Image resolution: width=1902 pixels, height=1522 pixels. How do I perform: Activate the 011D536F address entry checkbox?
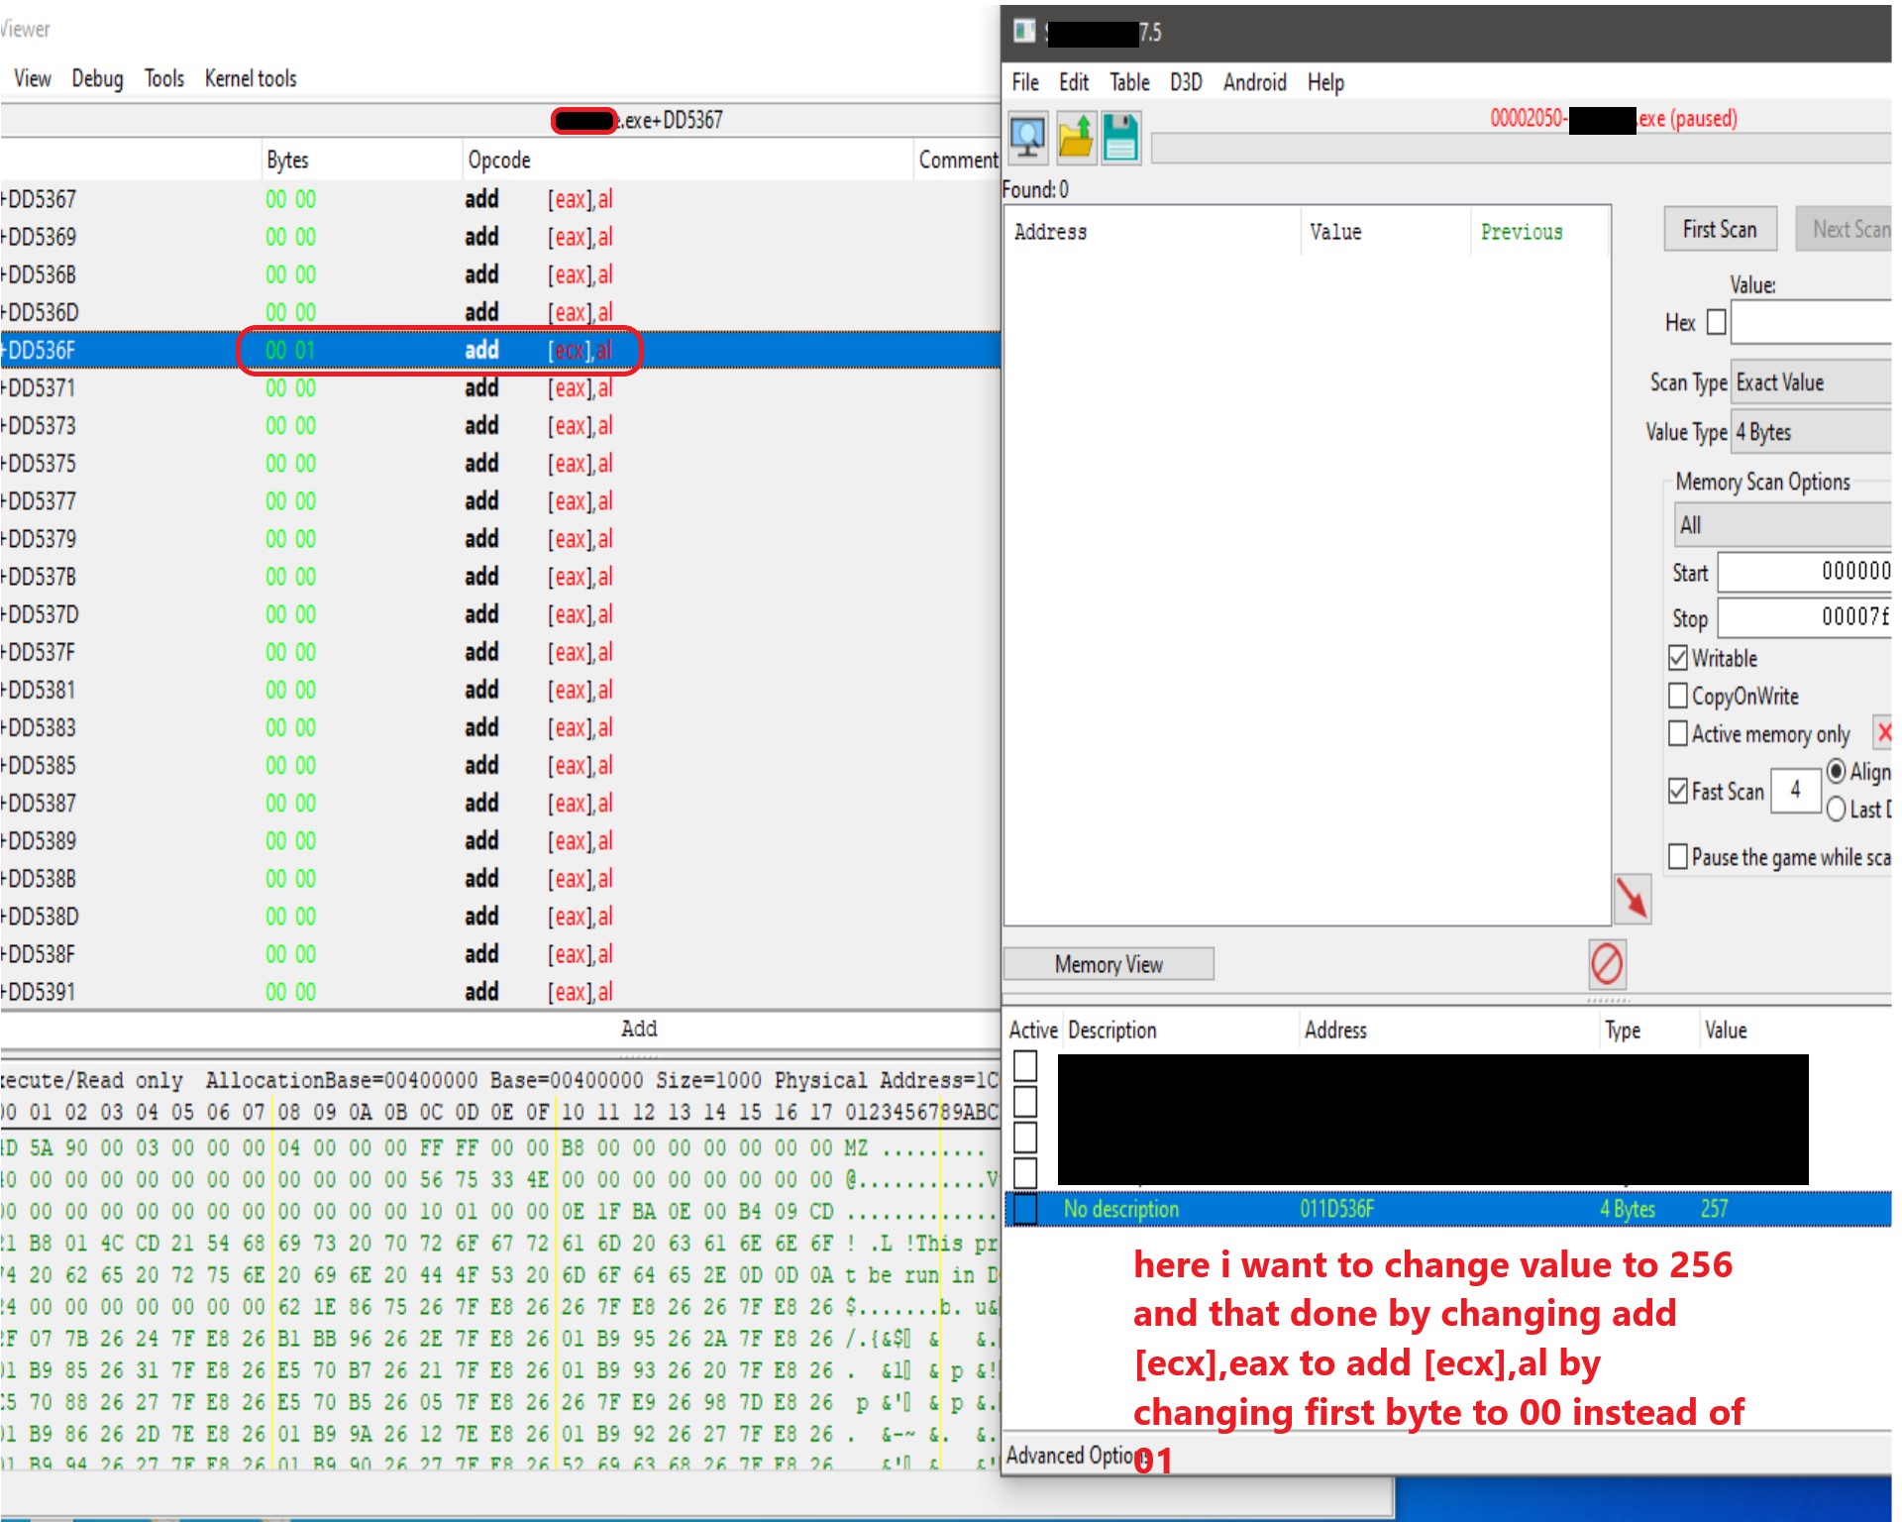pos(1025,1209)
